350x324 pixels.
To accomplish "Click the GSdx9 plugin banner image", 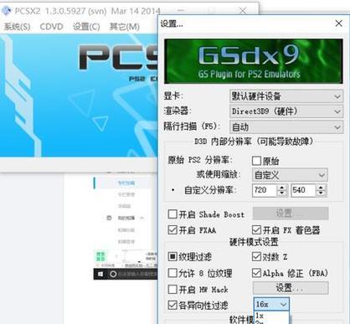I will click(254, 61).
